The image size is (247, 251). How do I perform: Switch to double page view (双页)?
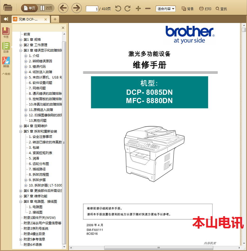click(x=46, y=8)
